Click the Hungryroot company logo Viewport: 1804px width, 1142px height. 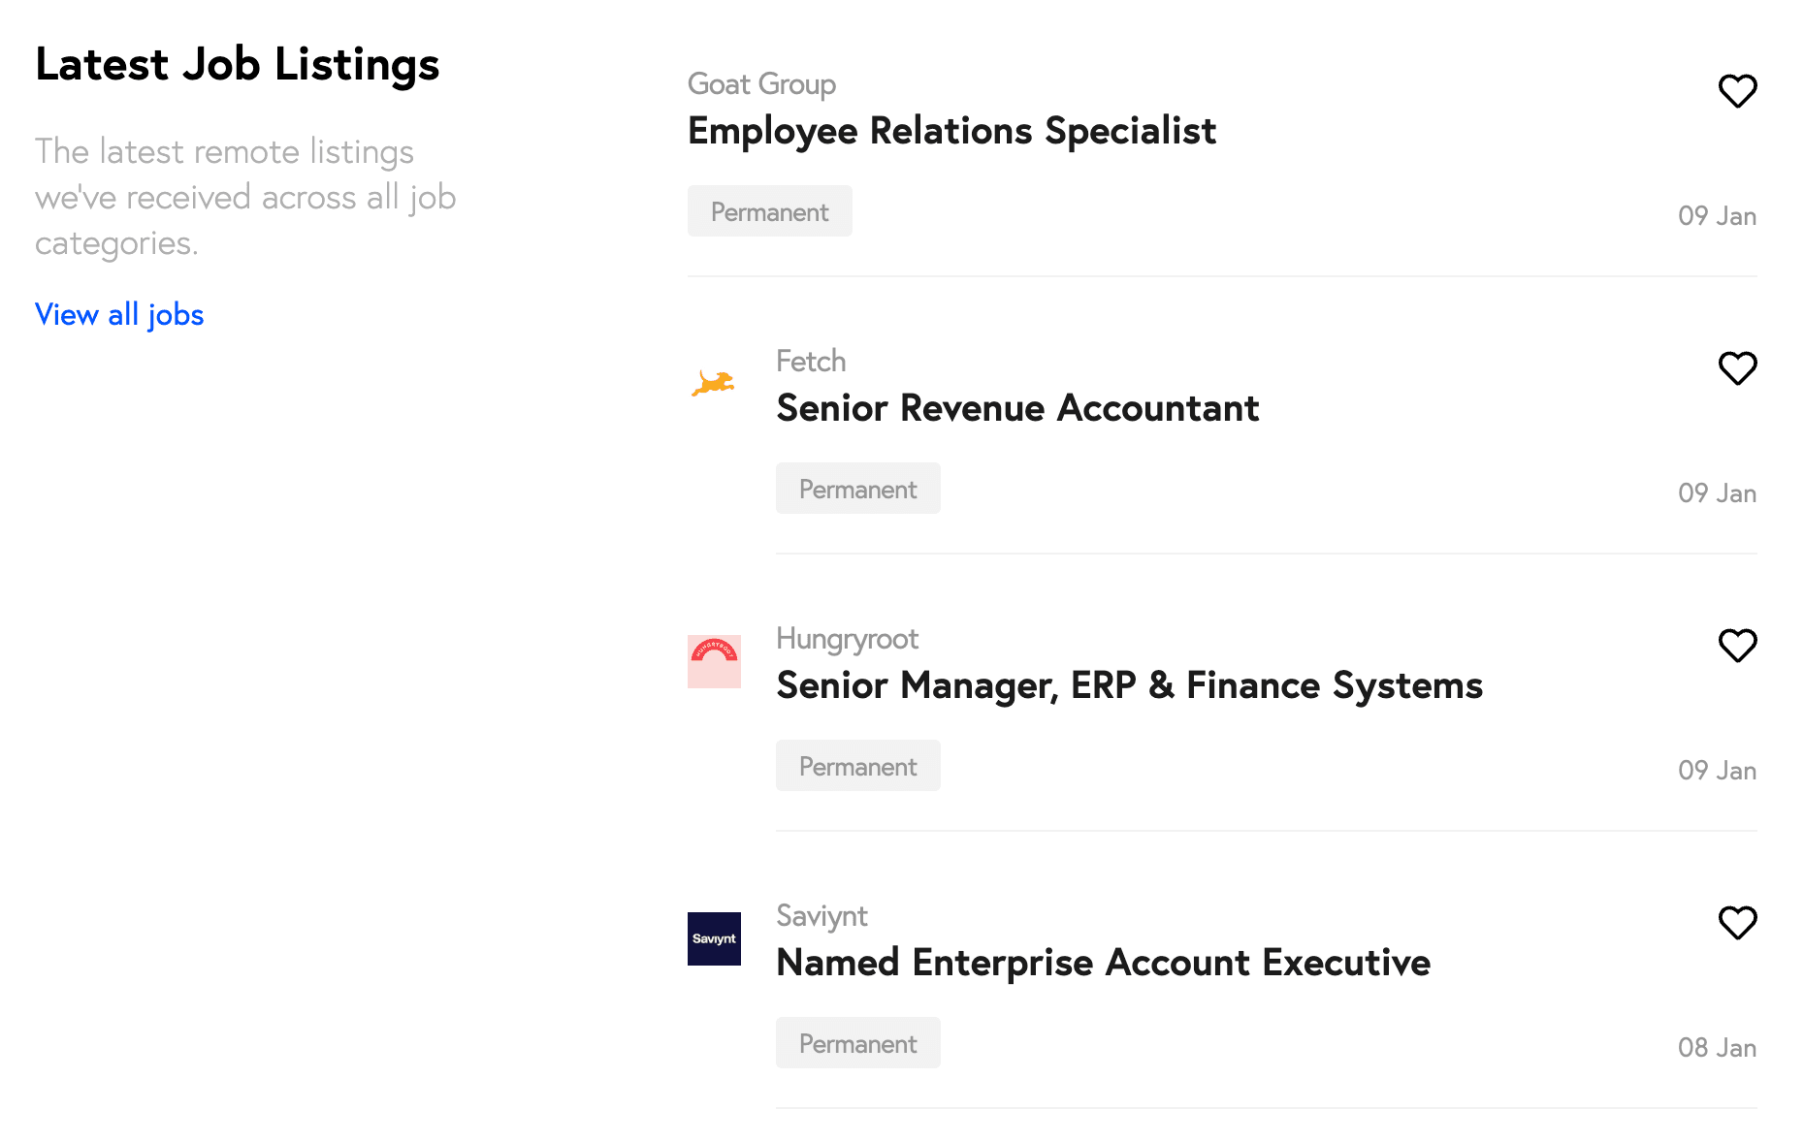click(x=714, y=661)
